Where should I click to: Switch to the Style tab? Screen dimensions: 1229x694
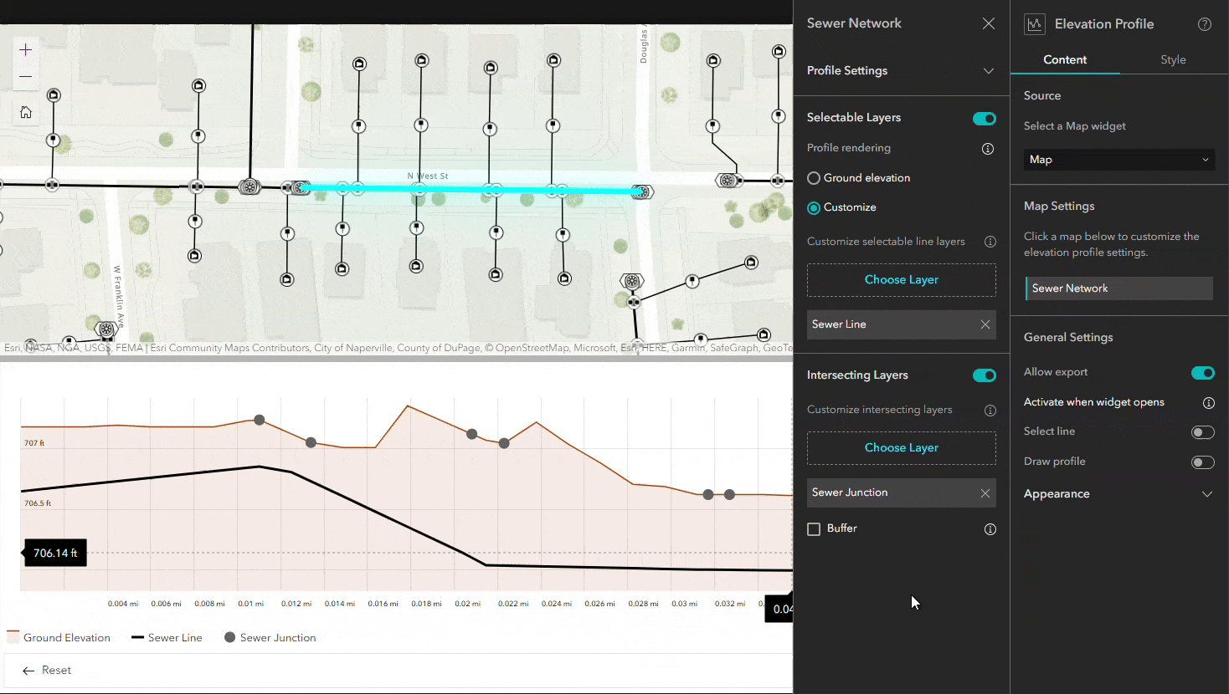(x=1173, y=59)
